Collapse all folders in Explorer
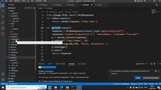161x90 pixels. click(34, 8)
